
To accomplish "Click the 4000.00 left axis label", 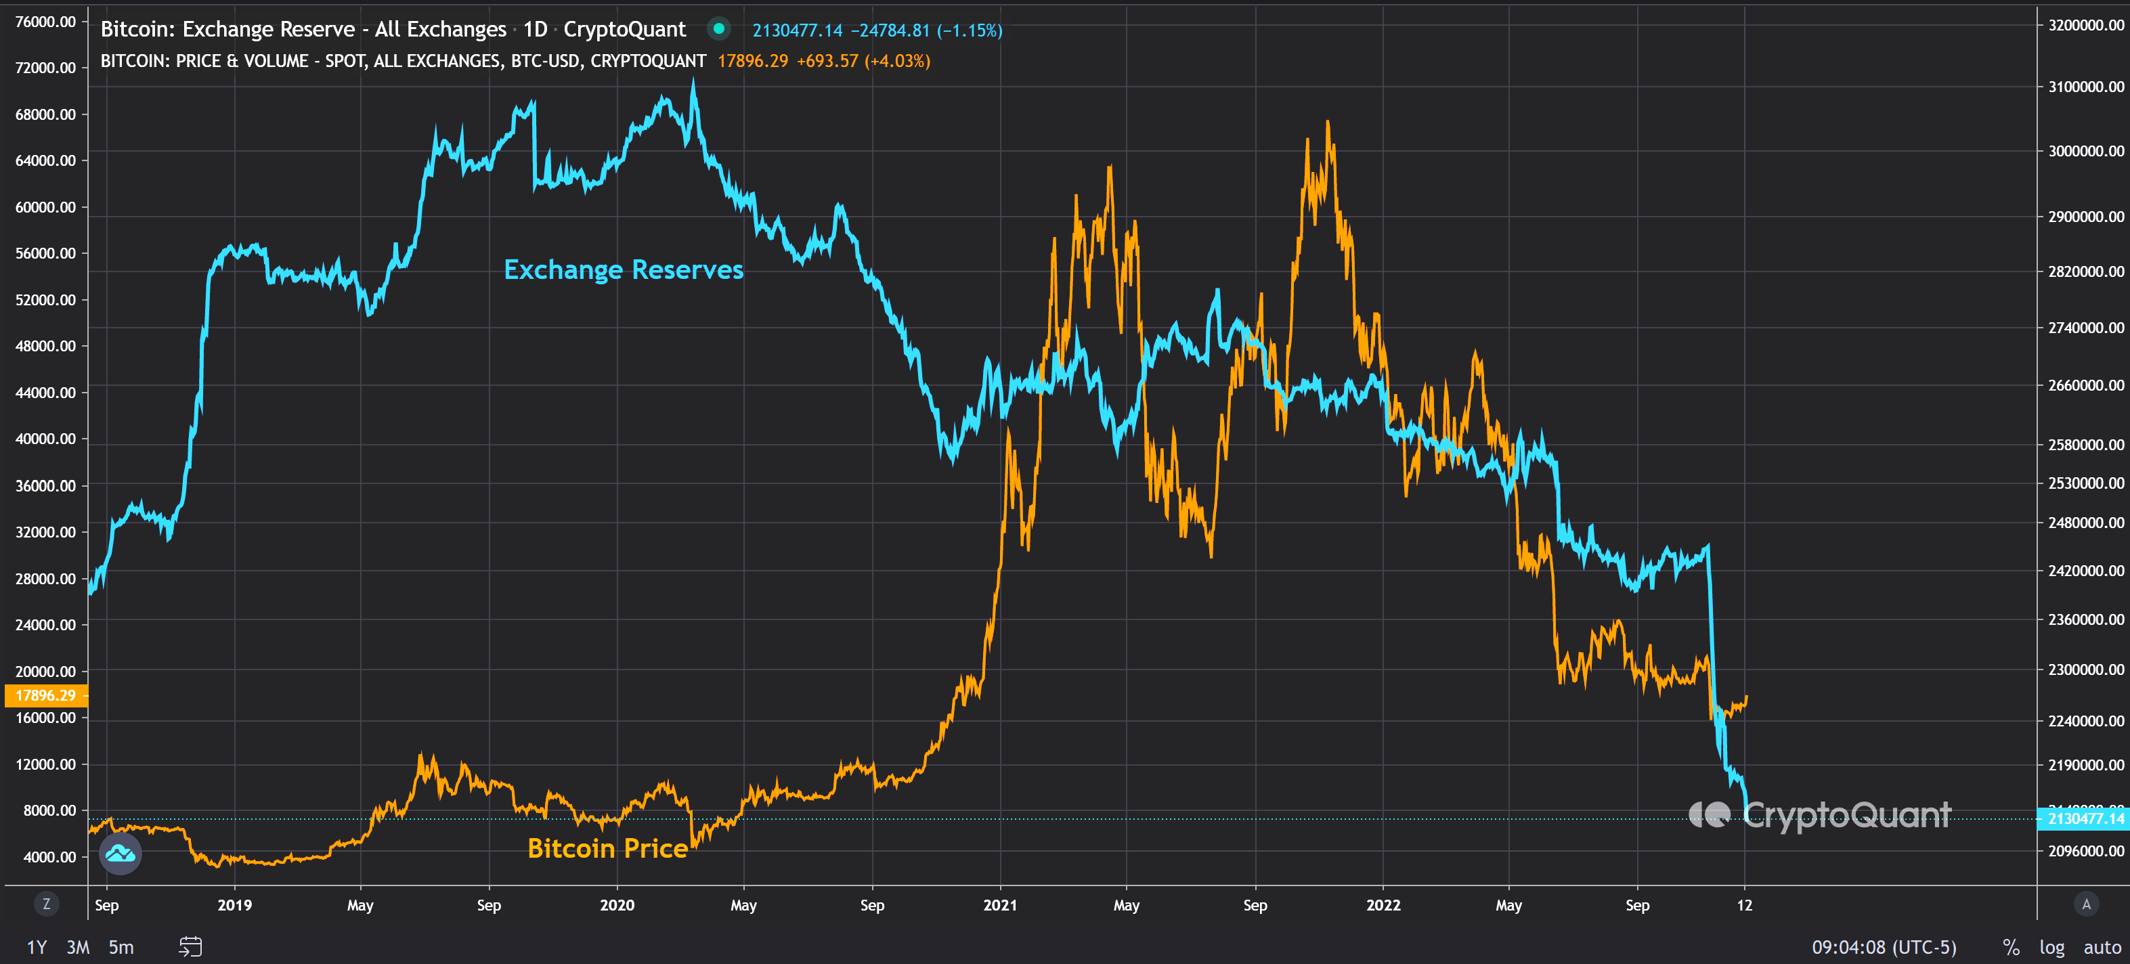I will [49, 856].
